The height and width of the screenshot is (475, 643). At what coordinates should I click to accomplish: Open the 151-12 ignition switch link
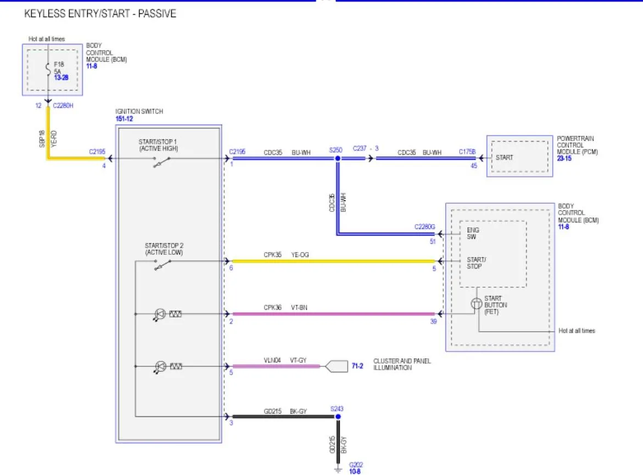(x=124, y=119)
